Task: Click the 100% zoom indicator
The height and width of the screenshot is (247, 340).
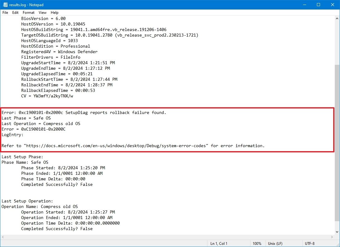Action: click(258, 243)
